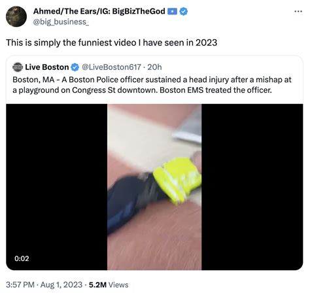Open the Ahmed/The Ears/IG: BigBizTheGod profile name
Image resolution: width=310 pixels, height=295 pixels.
point(99,11)
